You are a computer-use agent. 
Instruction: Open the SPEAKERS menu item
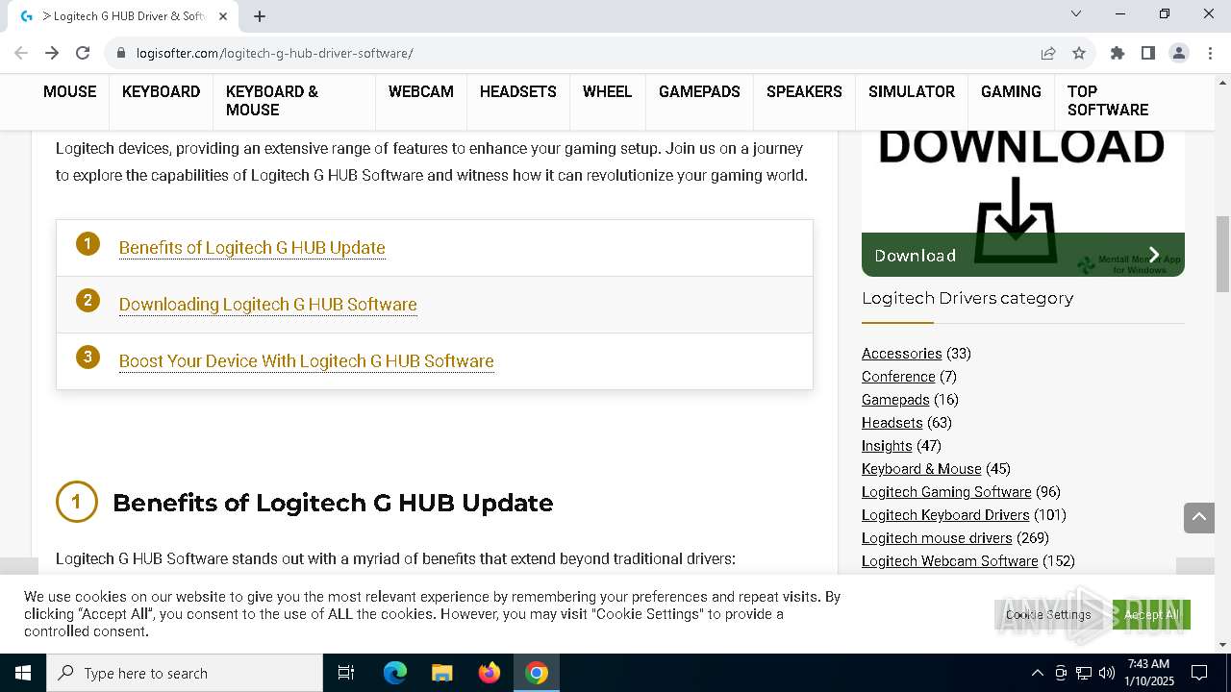tap(804, 91)
